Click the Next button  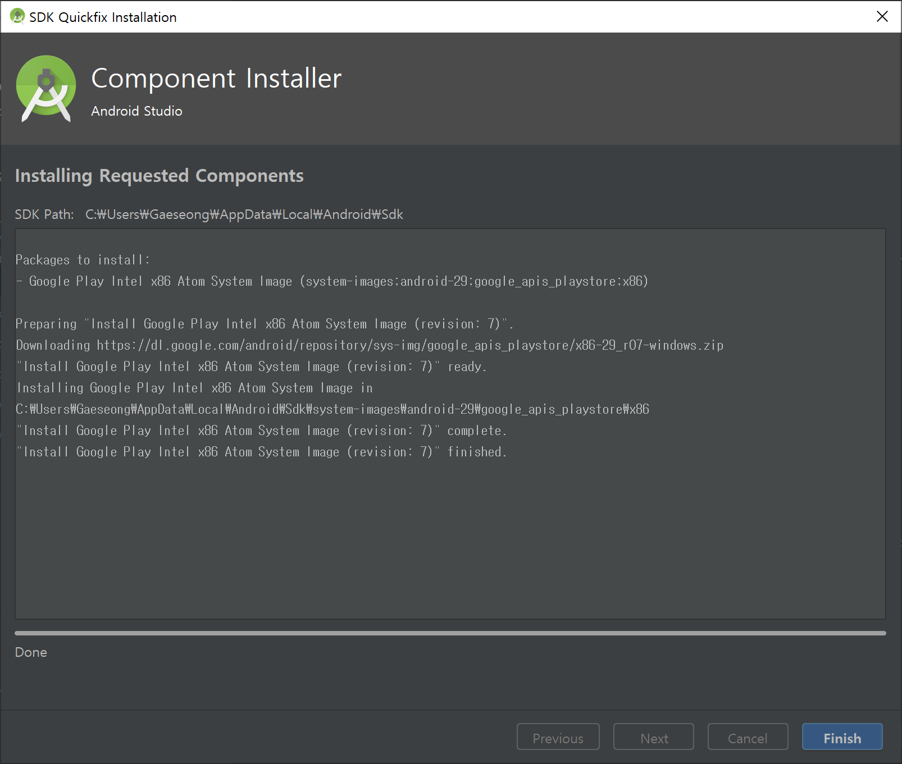[654, 736]
